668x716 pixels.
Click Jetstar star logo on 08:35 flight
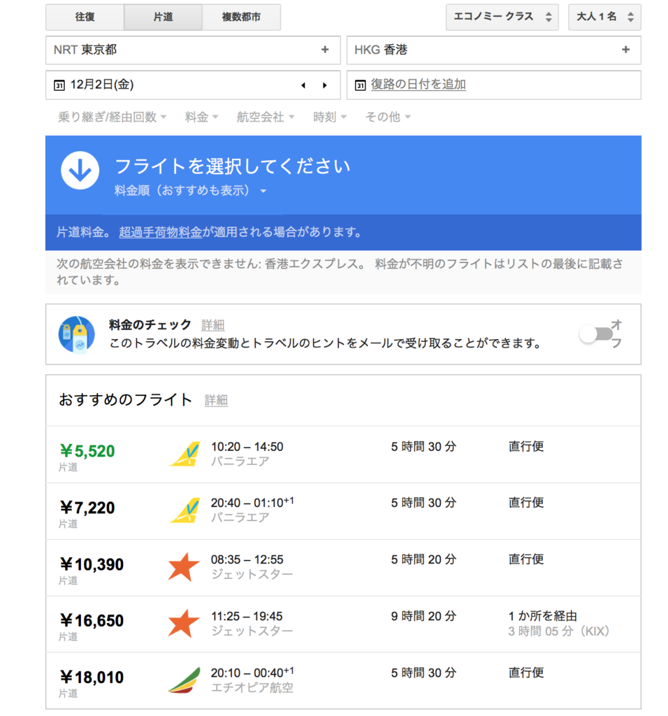click(184, 566)
